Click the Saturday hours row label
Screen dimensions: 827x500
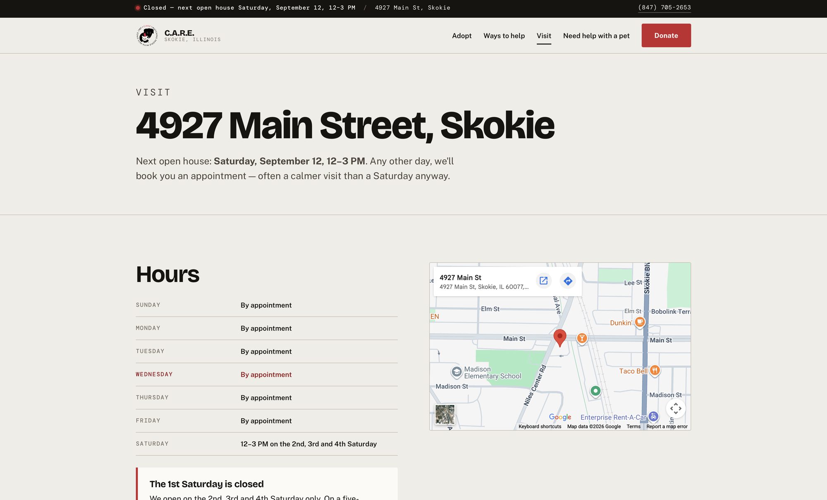pos(152,444)
